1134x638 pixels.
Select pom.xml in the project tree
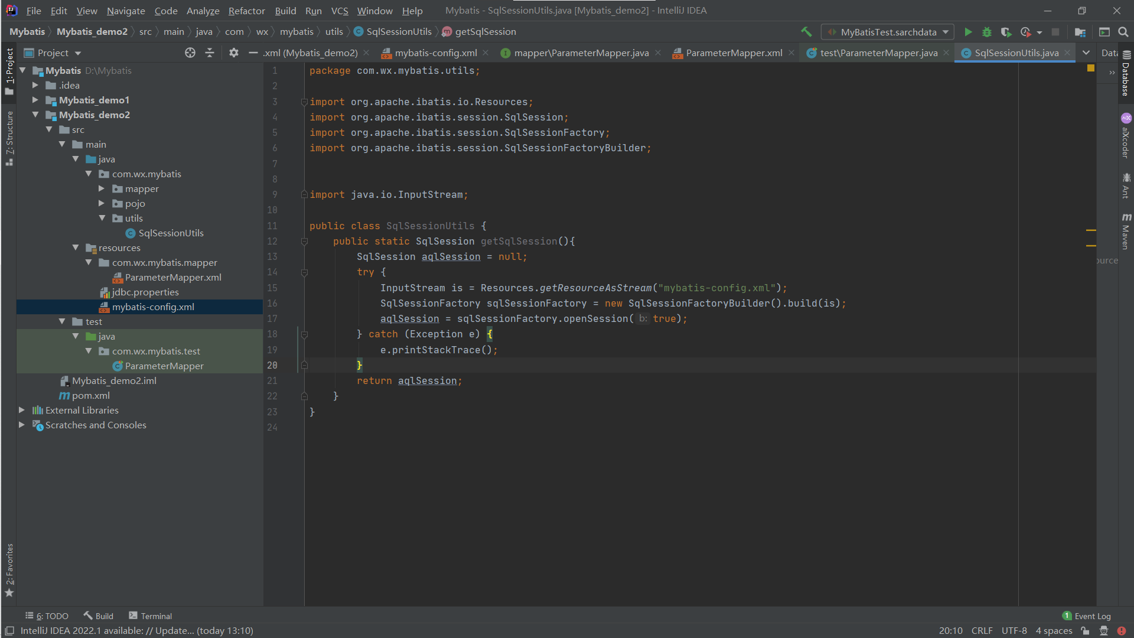tap(90, 395)
